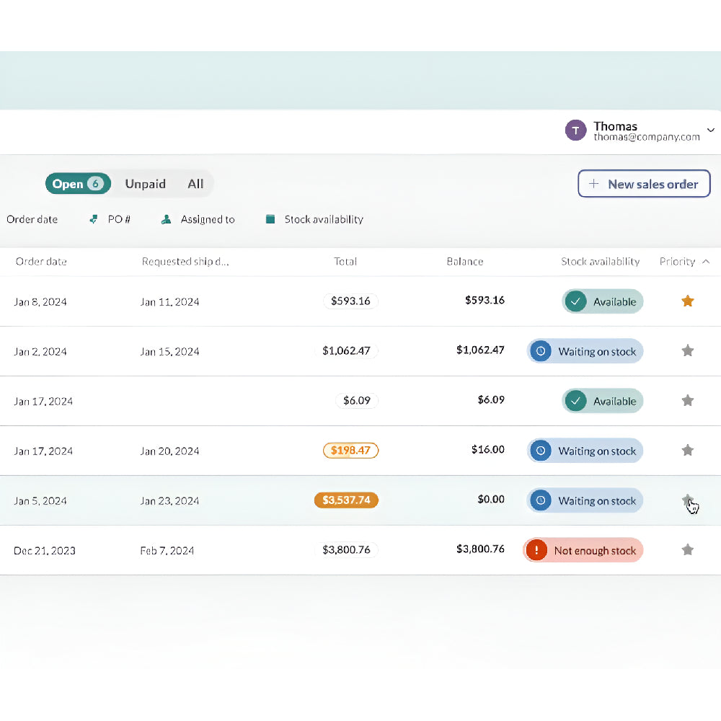Screen dimensions: 721x721
Task: Click red exclamation icon in Not enough stock
Action: click(x=536, y=549)
